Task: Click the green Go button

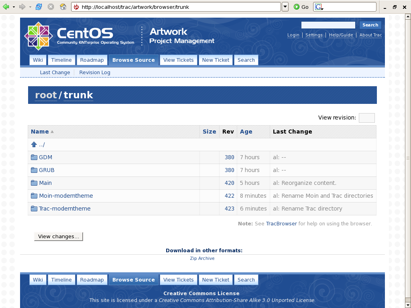Action: pos(301,7)
